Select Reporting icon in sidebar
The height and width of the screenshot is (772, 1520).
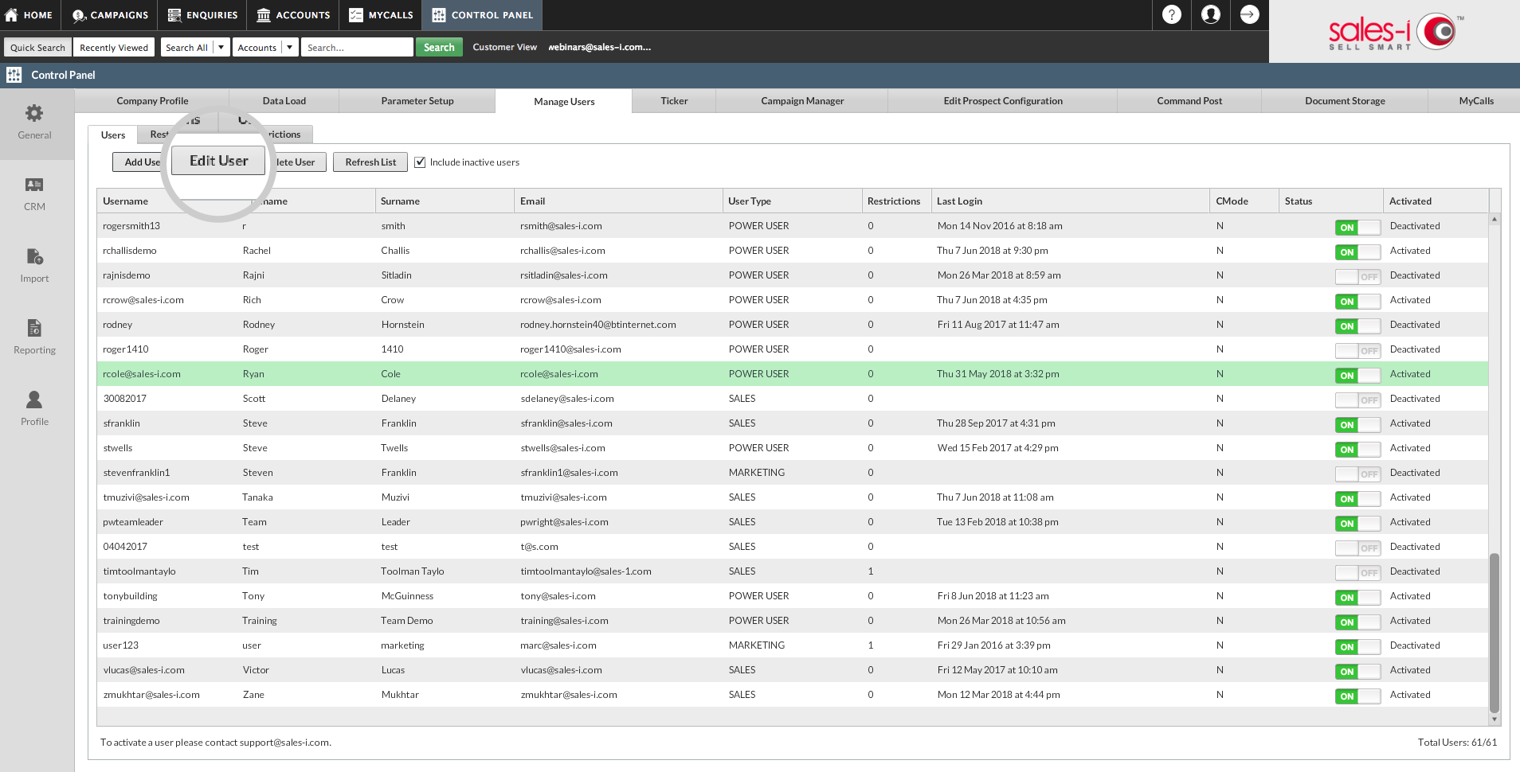[x=34, y=328]
